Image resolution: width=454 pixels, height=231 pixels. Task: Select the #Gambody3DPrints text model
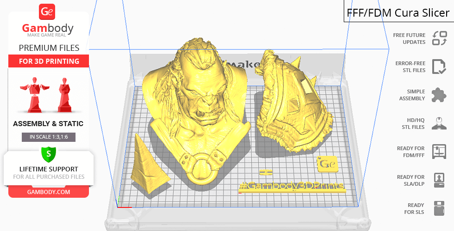[292, 186]
